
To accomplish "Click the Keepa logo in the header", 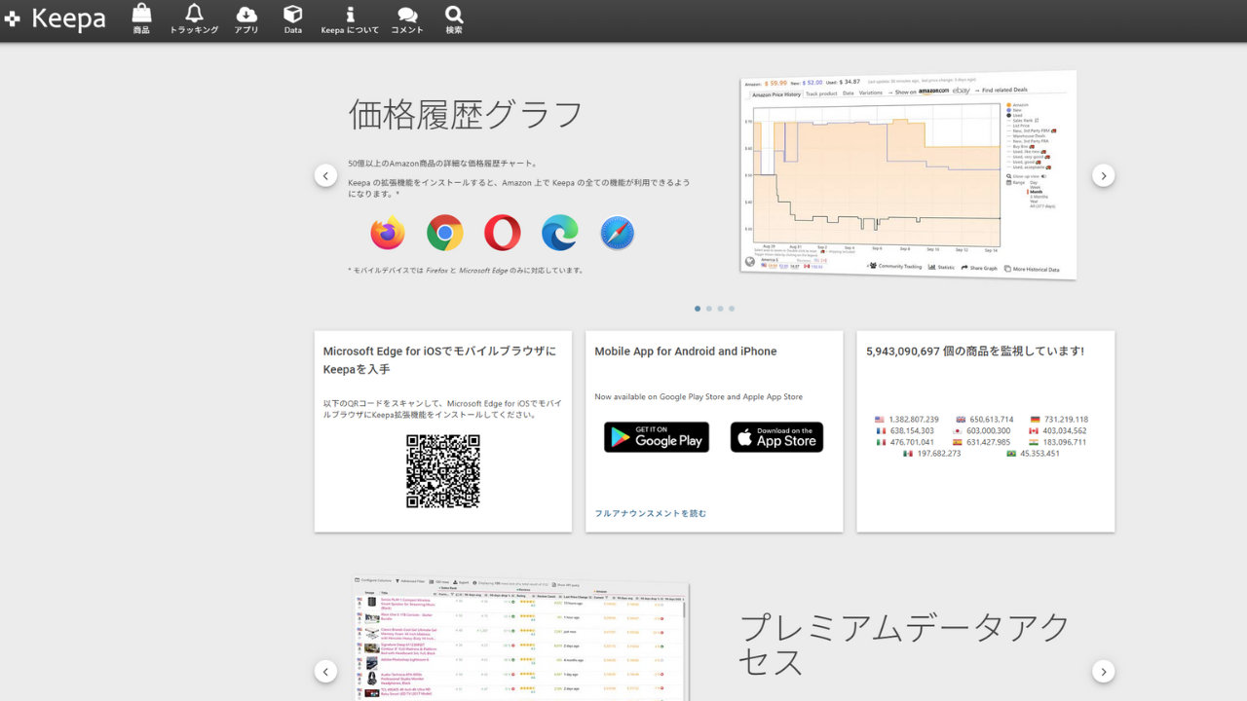I will tap(56, 19).
